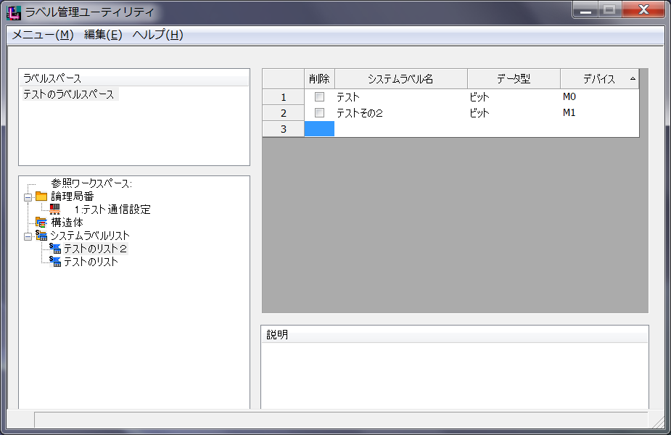Viewport: 671px width, 435px height.
Task: Collapse the システムラベルリスト tree node
Action: click(x=28, y=236)
